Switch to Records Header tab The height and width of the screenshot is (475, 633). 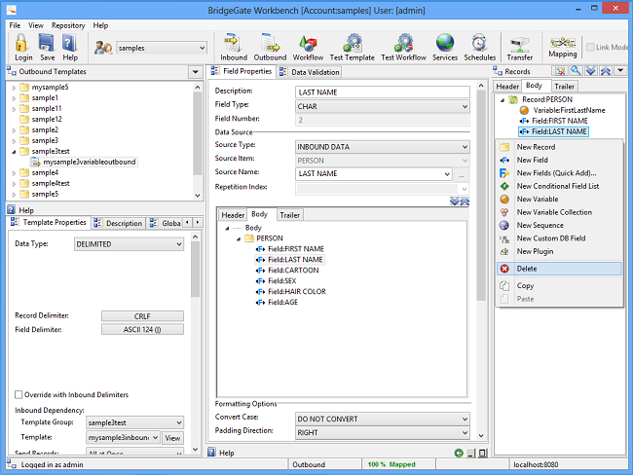507,87
